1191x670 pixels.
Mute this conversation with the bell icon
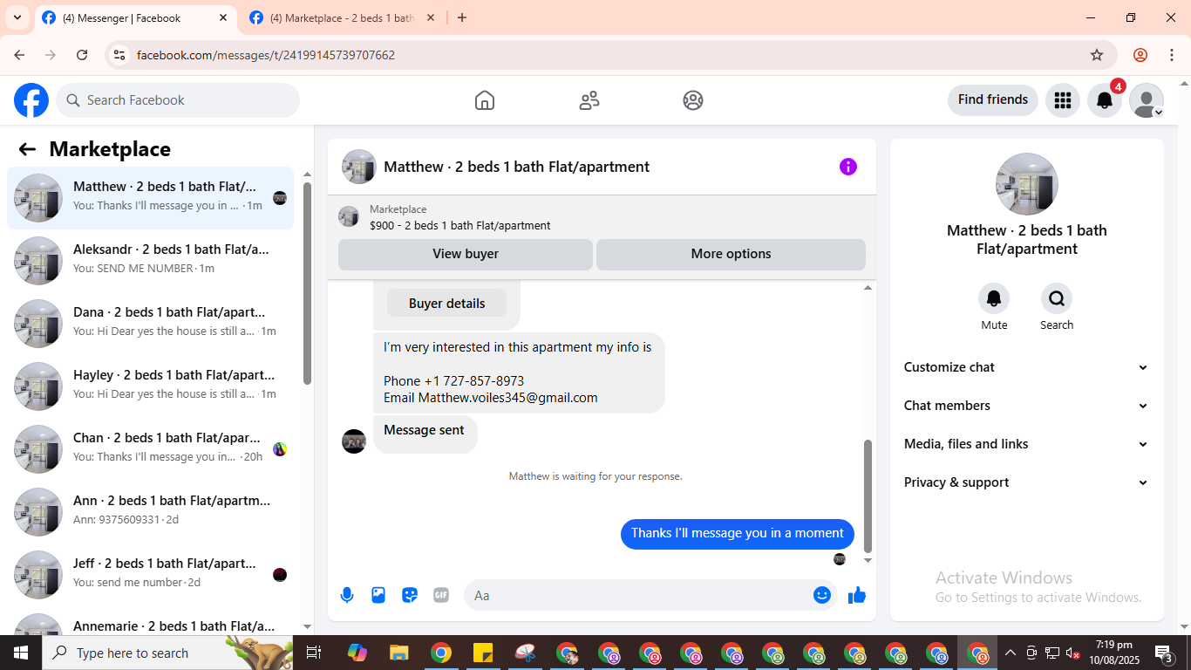click(x=994, y=298)
